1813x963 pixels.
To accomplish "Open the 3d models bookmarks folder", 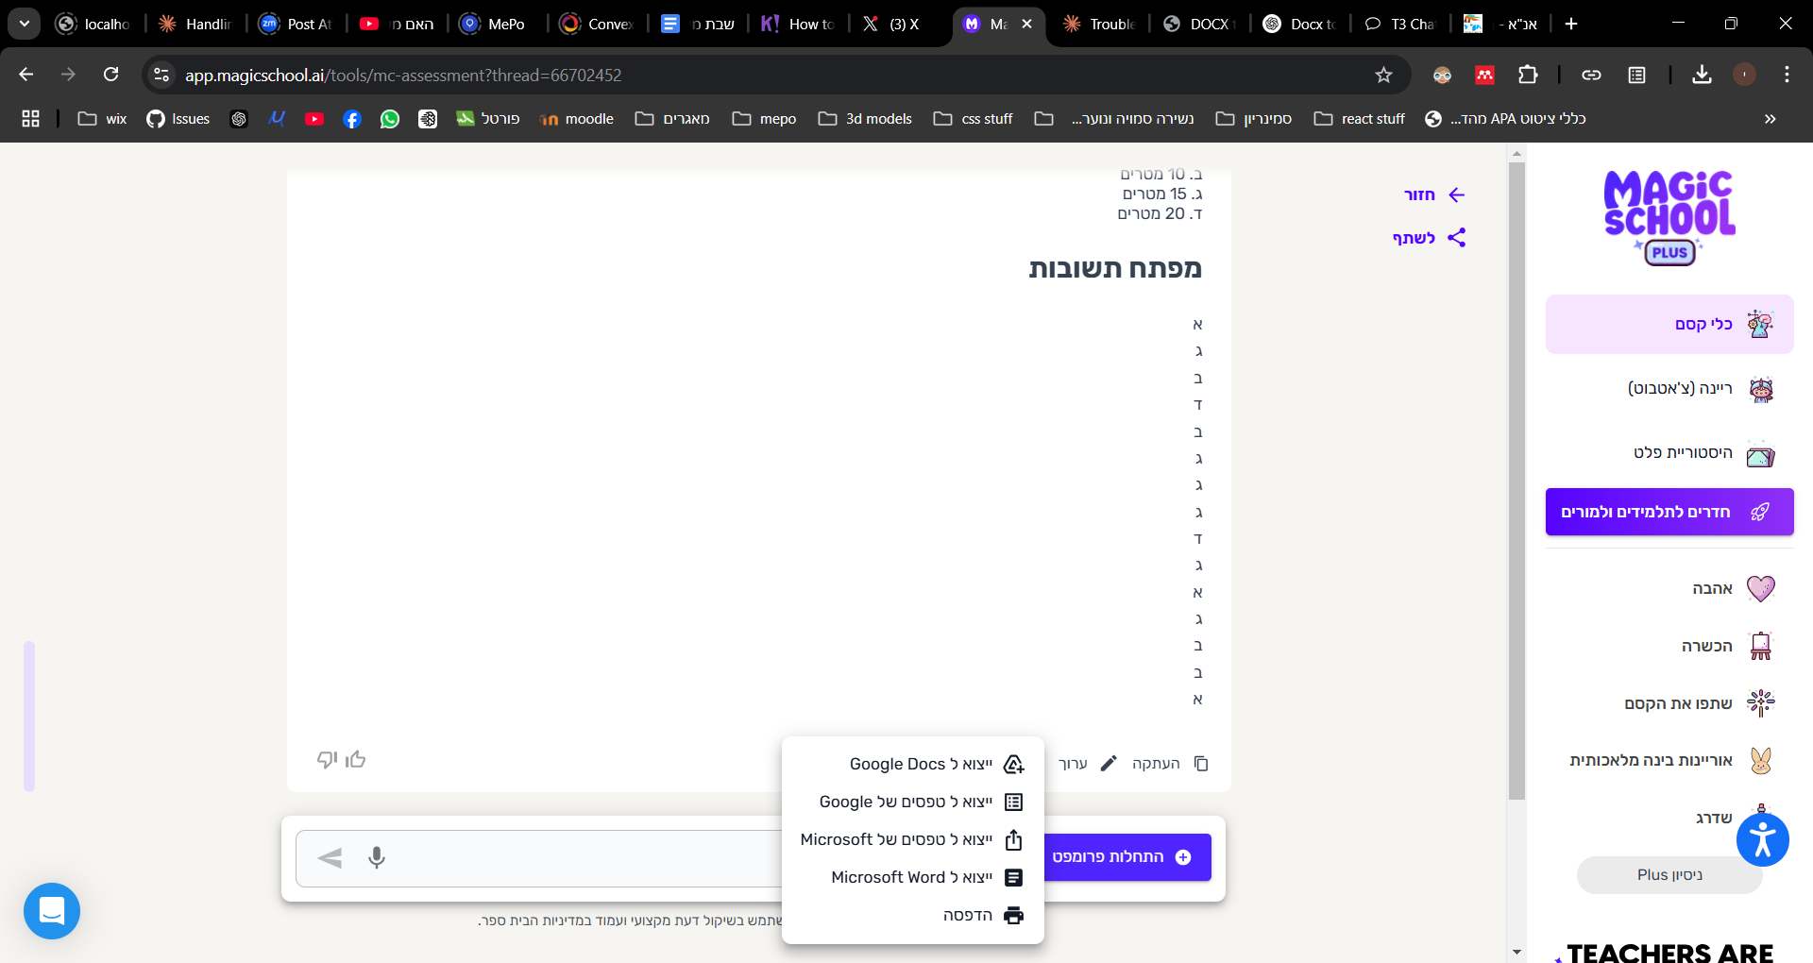I will tap(865, 119).
